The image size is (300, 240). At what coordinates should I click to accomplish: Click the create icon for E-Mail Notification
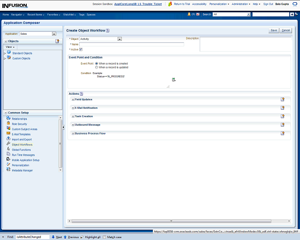click(x=283, y=108)
